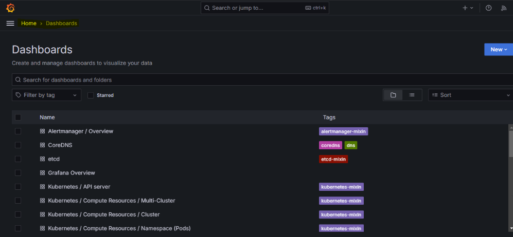513x237 pixels.
Task: Click dashboard icon beside Compute Resources / Cluster
Action: point(42,214)
